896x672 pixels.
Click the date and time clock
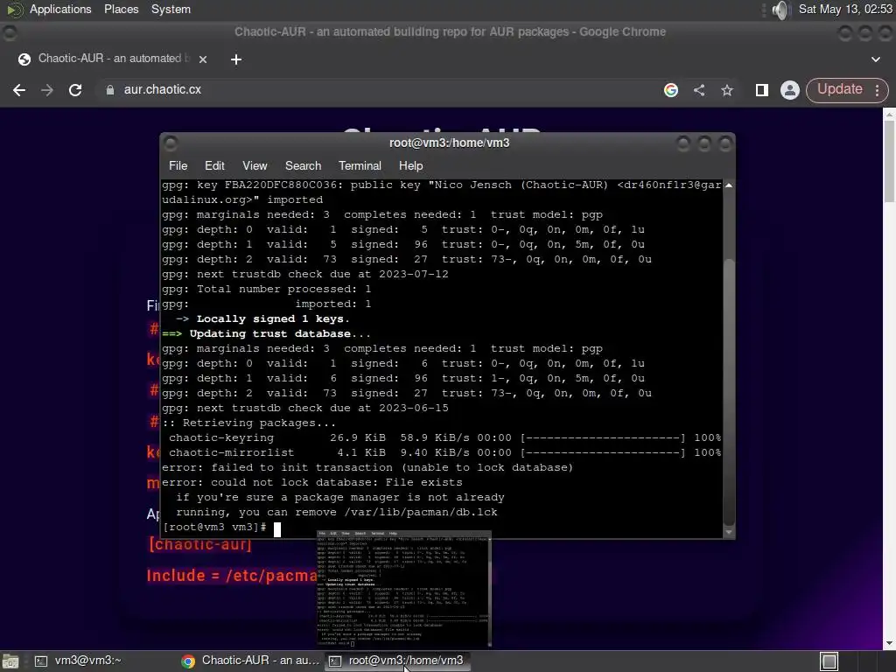pos(845,10)
